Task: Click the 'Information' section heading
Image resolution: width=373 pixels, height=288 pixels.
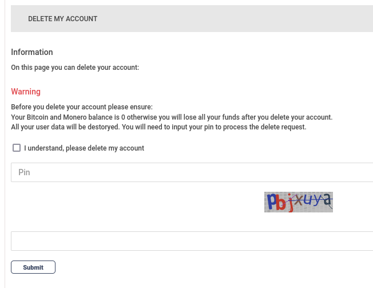Action: click(32, 52)
